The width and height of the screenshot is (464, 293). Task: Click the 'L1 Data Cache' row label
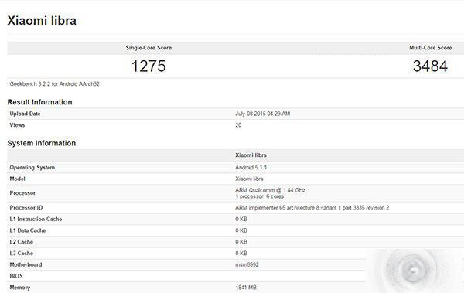pyautogui.click(x=28, y=230)
